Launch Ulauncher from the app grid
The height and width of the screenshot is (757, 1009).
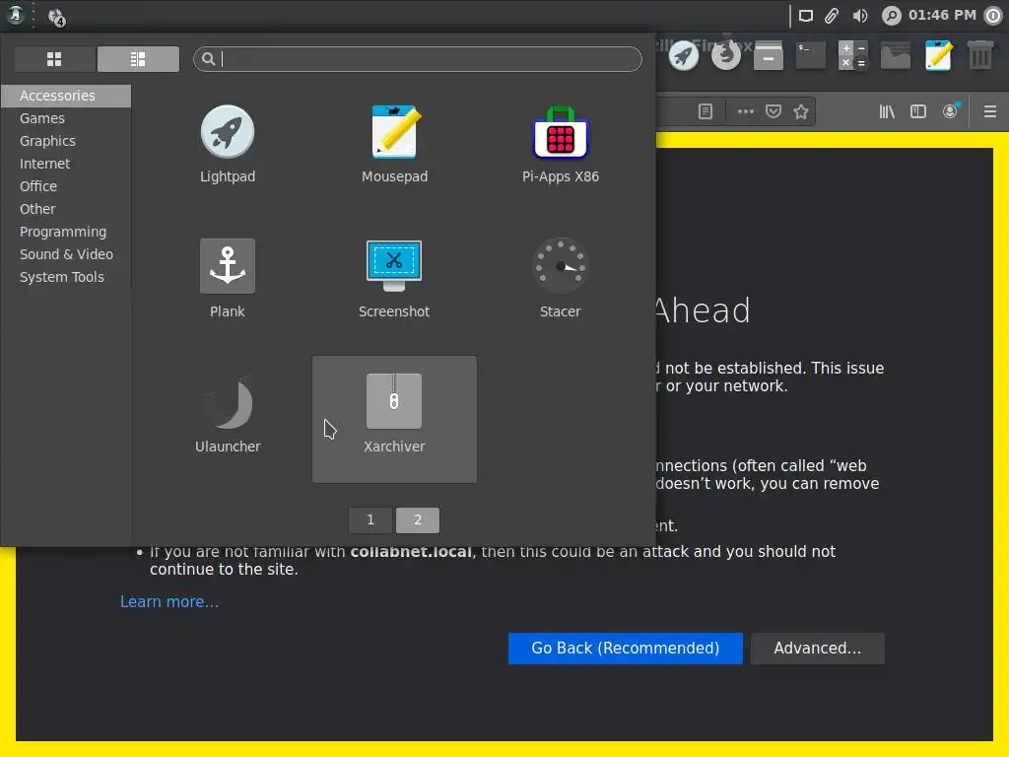228,414
